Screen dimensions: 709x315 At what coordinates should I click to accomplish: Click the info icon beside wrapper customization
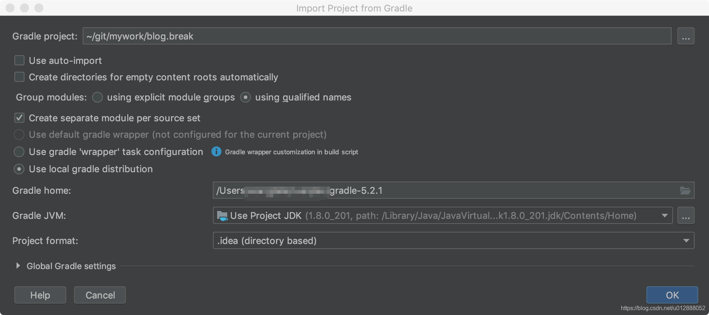tap(216, 152)
